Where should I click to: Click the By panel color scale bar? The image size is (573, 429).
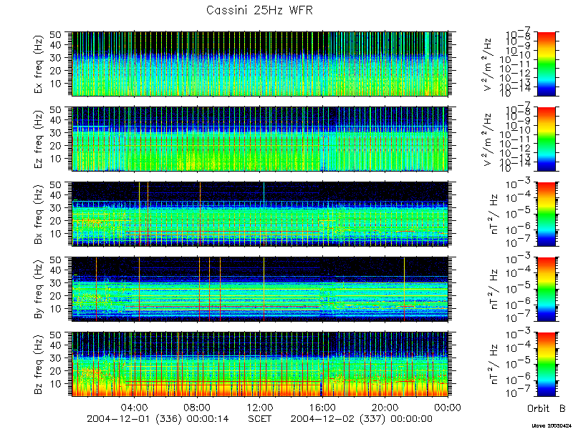click(x=546, y=290)
